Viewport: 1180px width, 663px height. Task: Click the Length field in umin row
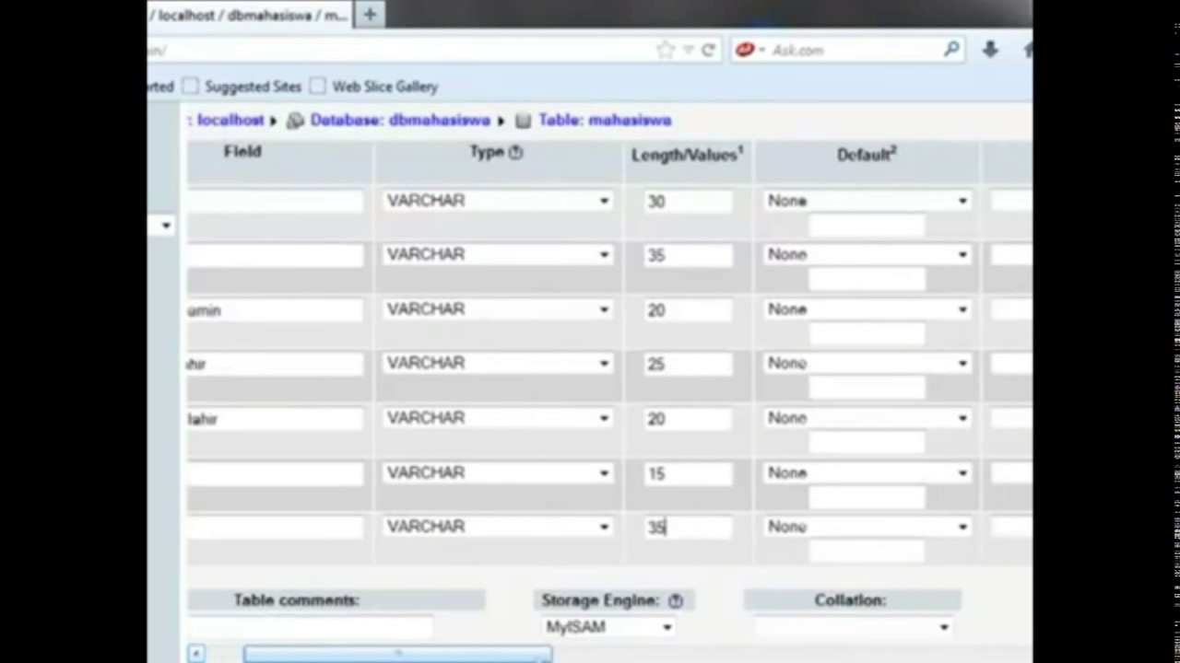coord(688,309)
